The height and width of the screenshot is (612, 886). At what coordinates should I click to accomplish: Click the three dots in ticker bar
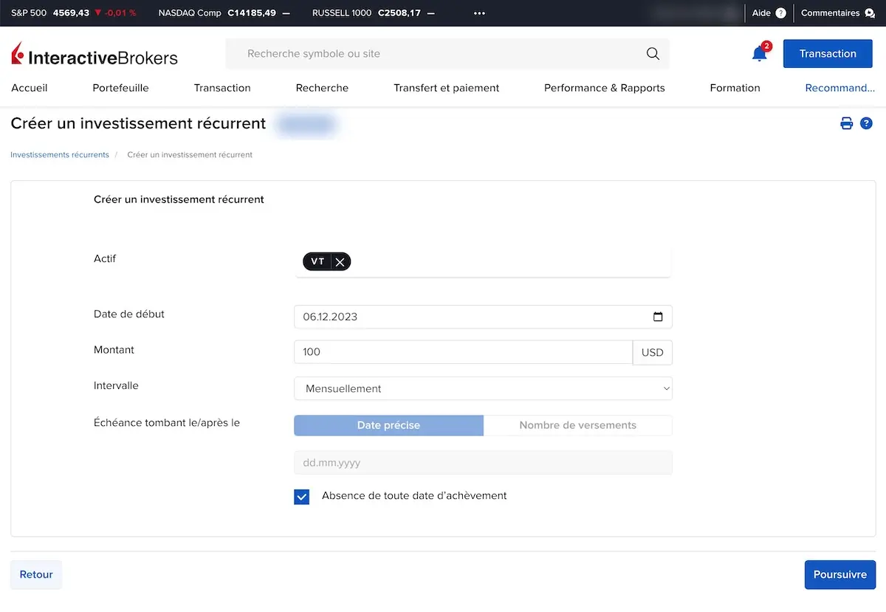pyautogui.click(x=479, y=13)
